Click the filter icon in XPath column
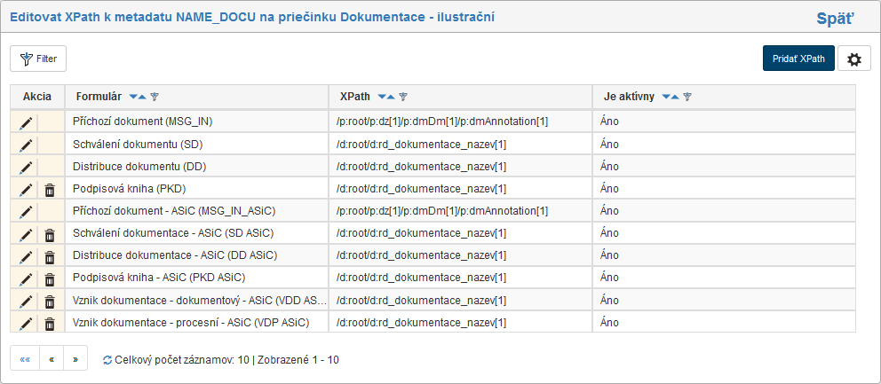 pyautogui.click(x=402, y=97)
